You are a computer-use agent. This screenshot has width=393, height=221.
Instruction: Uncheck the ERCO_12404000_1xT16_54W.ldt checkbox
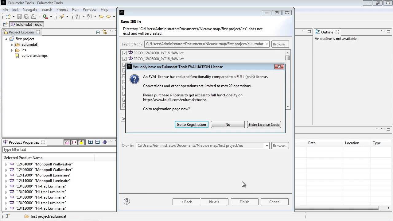click(124, 53)
